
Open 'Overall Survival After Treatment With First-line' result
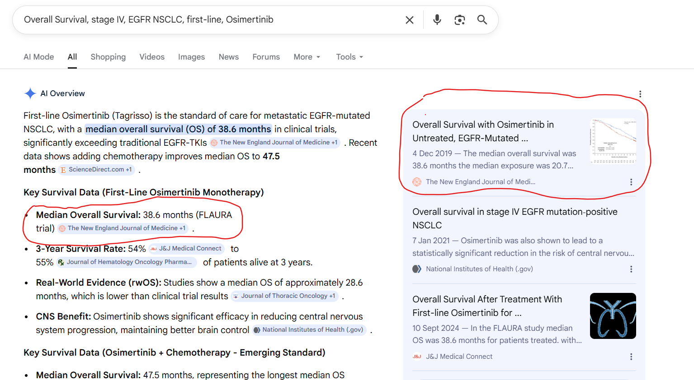[x=487, y=306]
